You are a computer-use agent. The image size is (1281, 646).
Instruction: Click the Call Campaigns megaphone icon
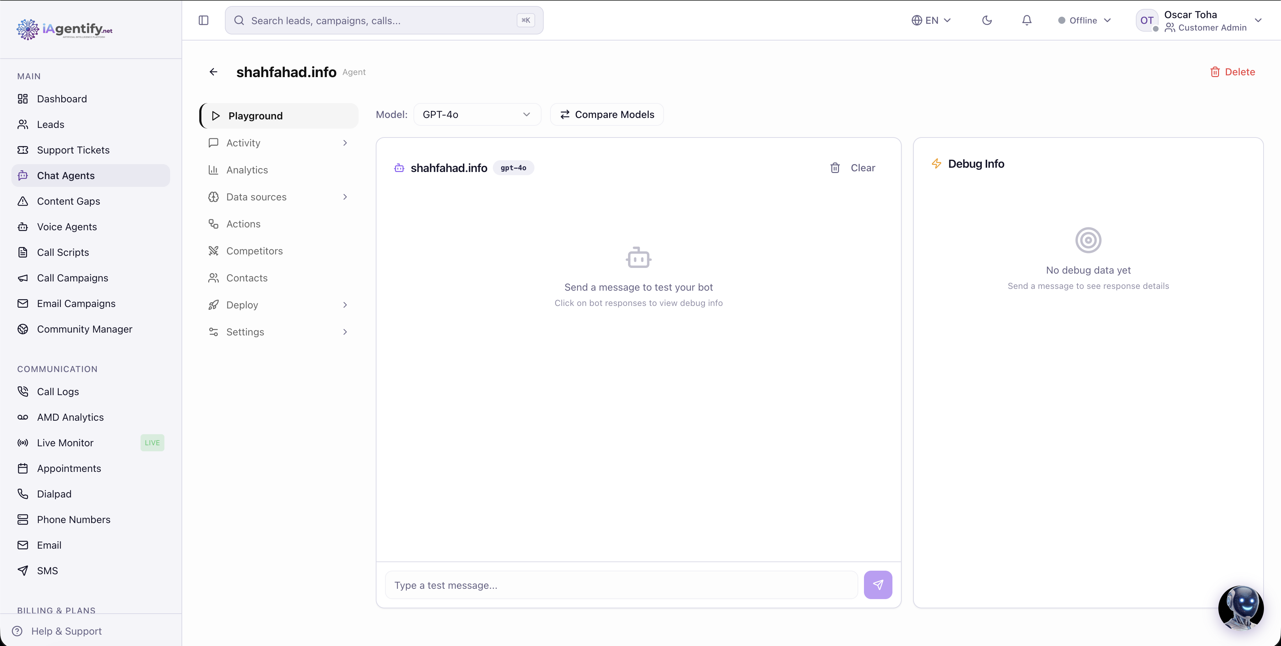pos(23,278)
